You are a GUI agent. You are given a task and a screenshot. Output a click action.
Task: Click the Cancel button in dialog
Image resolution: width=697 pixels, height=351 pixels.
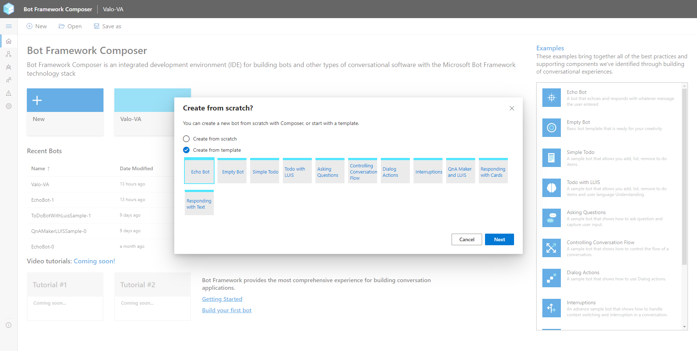pos(467,239)
